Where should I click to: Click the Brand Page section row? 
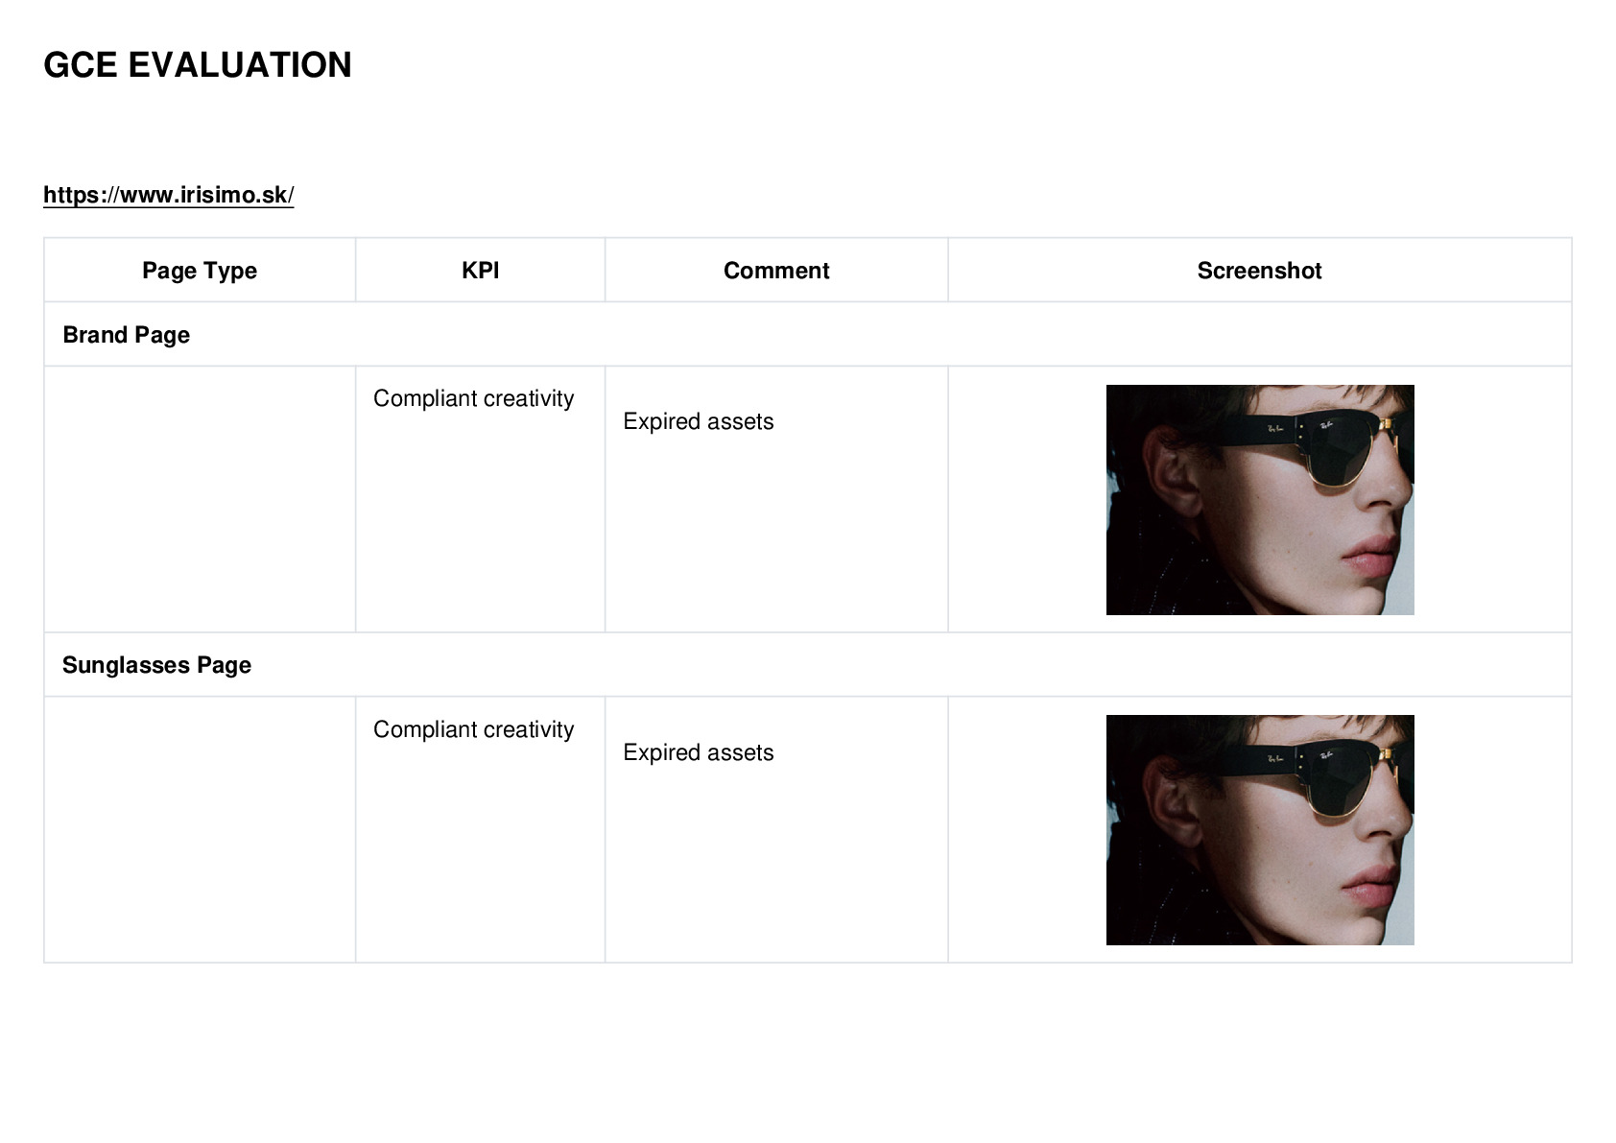click(x=808, y=335)
